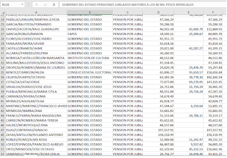Click the Insert Function fx icon
The height and width of the screenshot is (158, 227).
(x=54, y=5)
